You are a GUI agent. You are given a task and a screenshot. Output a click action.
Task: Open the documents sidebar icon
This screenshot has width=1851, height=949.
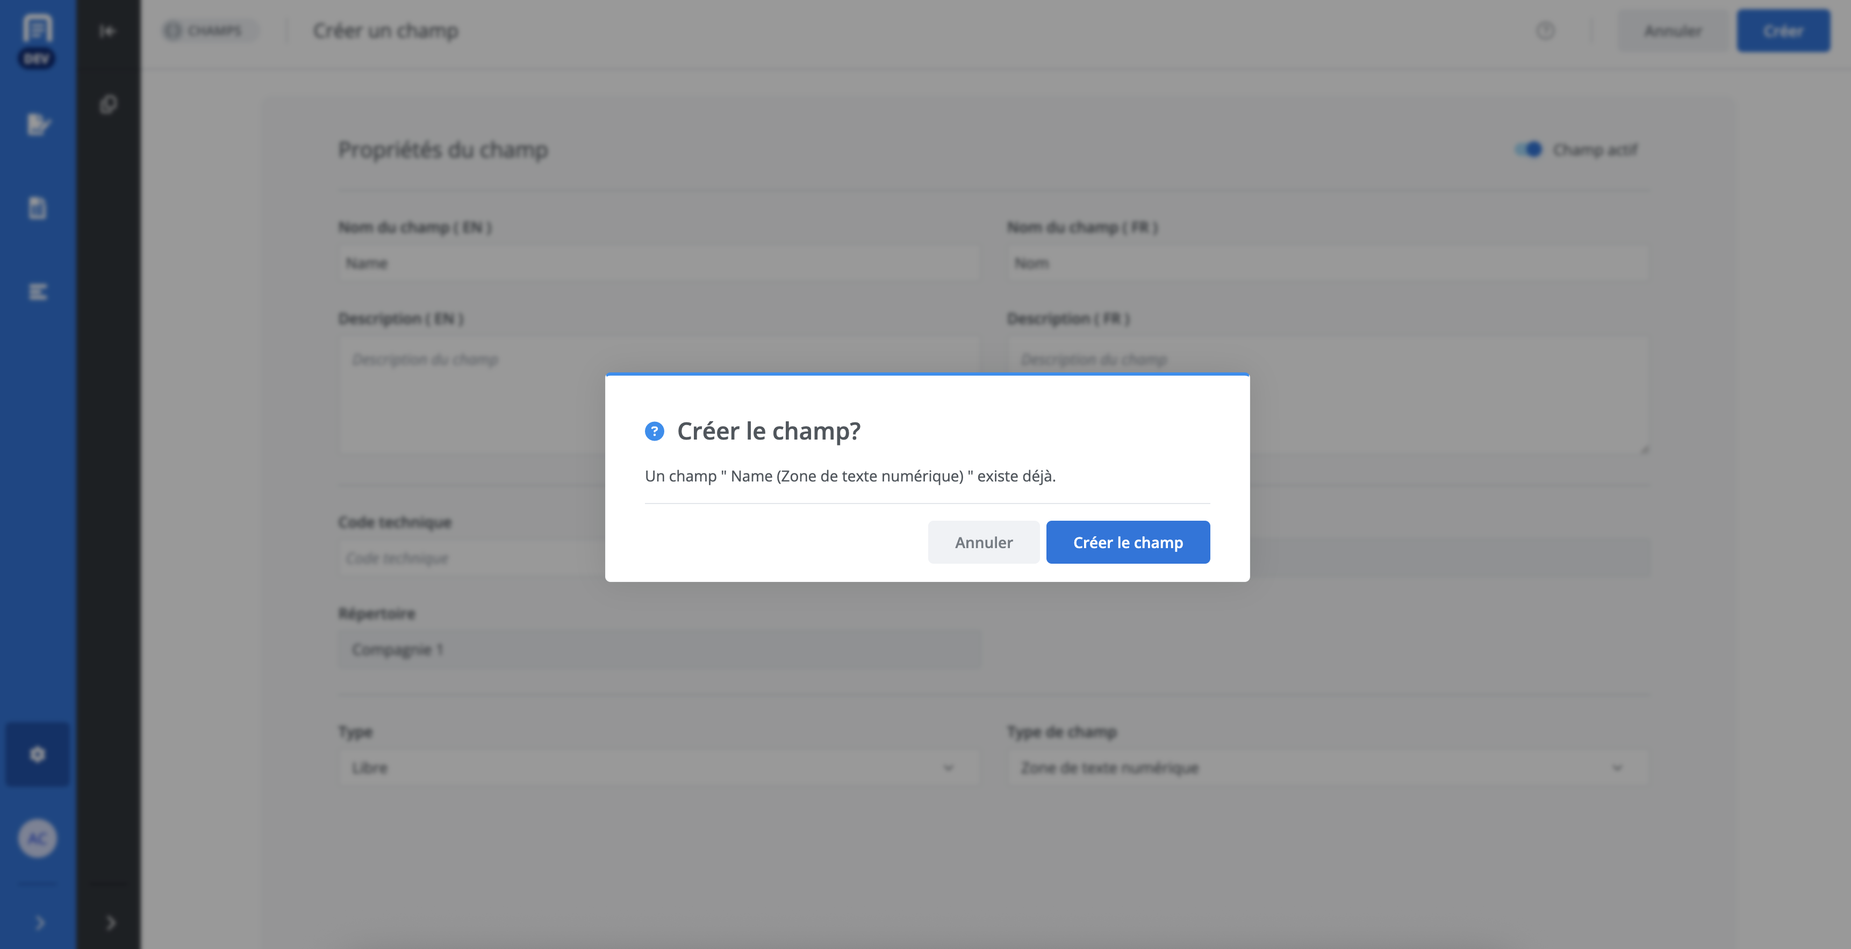point(38,209)
